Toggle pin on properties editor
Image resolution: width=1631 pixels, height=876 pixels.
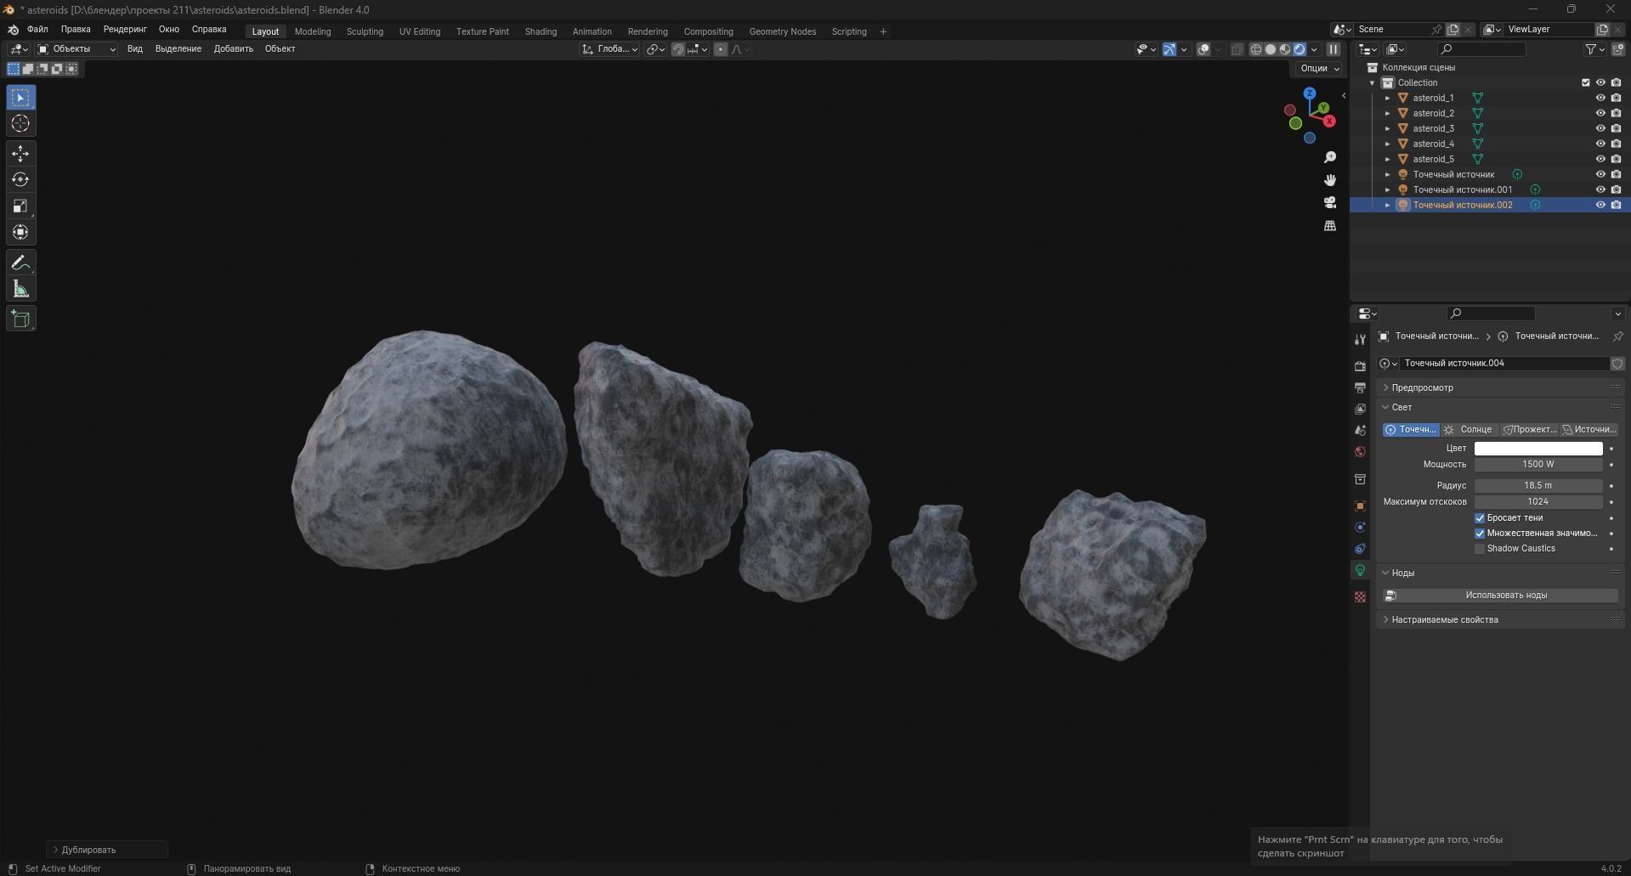click(1617, 336)
